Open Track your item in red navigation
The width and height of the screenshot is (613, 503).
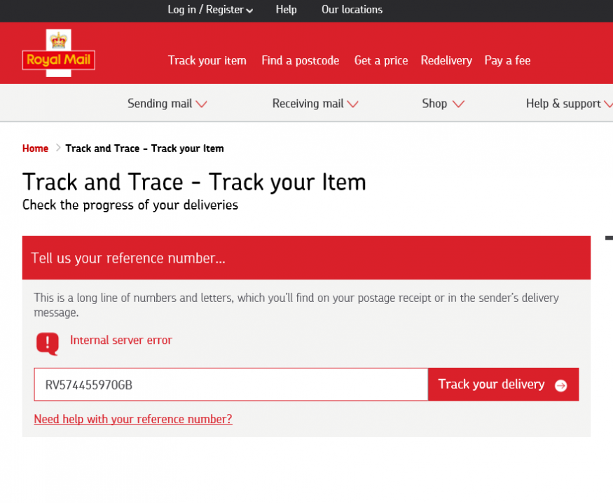[207, 60]
